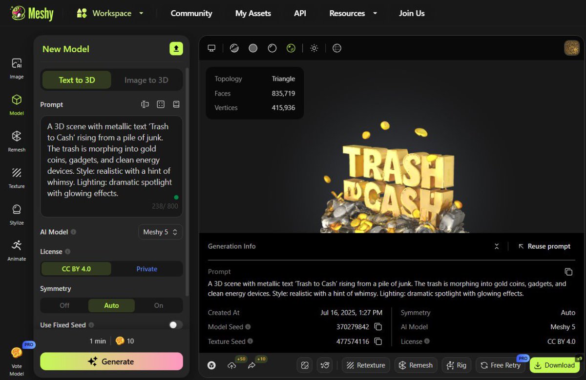Click the dotted-square icon in Prompt header

click(x=161, y=104)
